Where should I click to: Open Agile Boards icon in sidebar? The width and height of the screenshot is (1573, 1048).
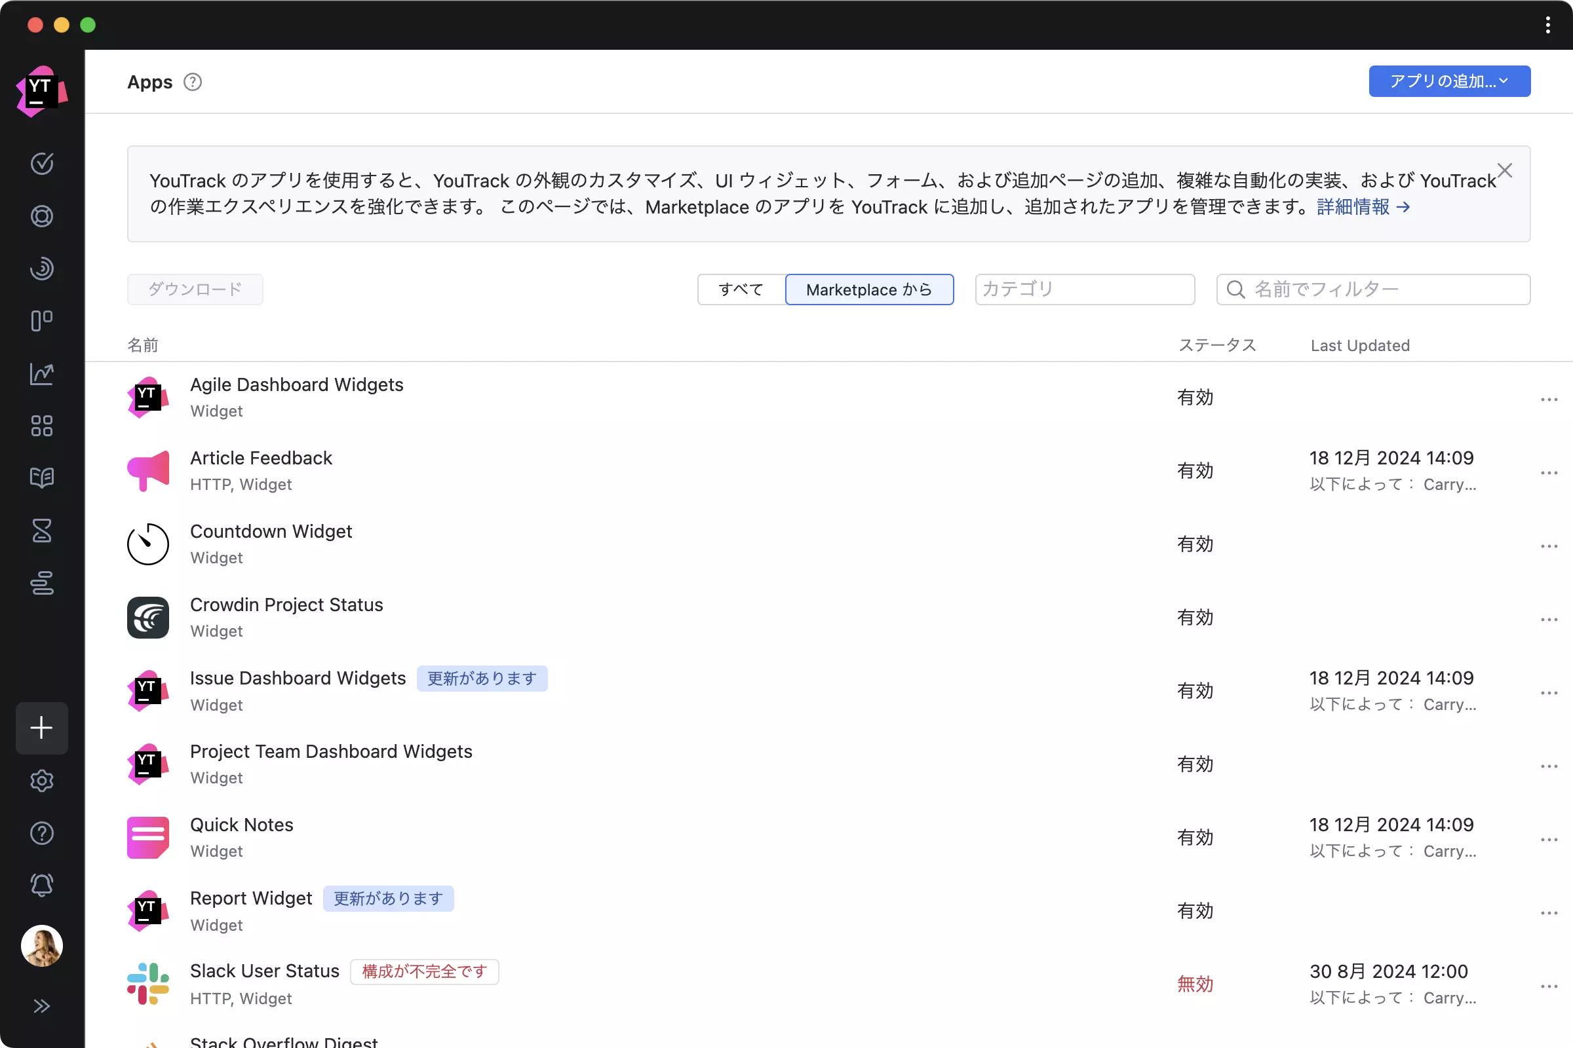41,321
